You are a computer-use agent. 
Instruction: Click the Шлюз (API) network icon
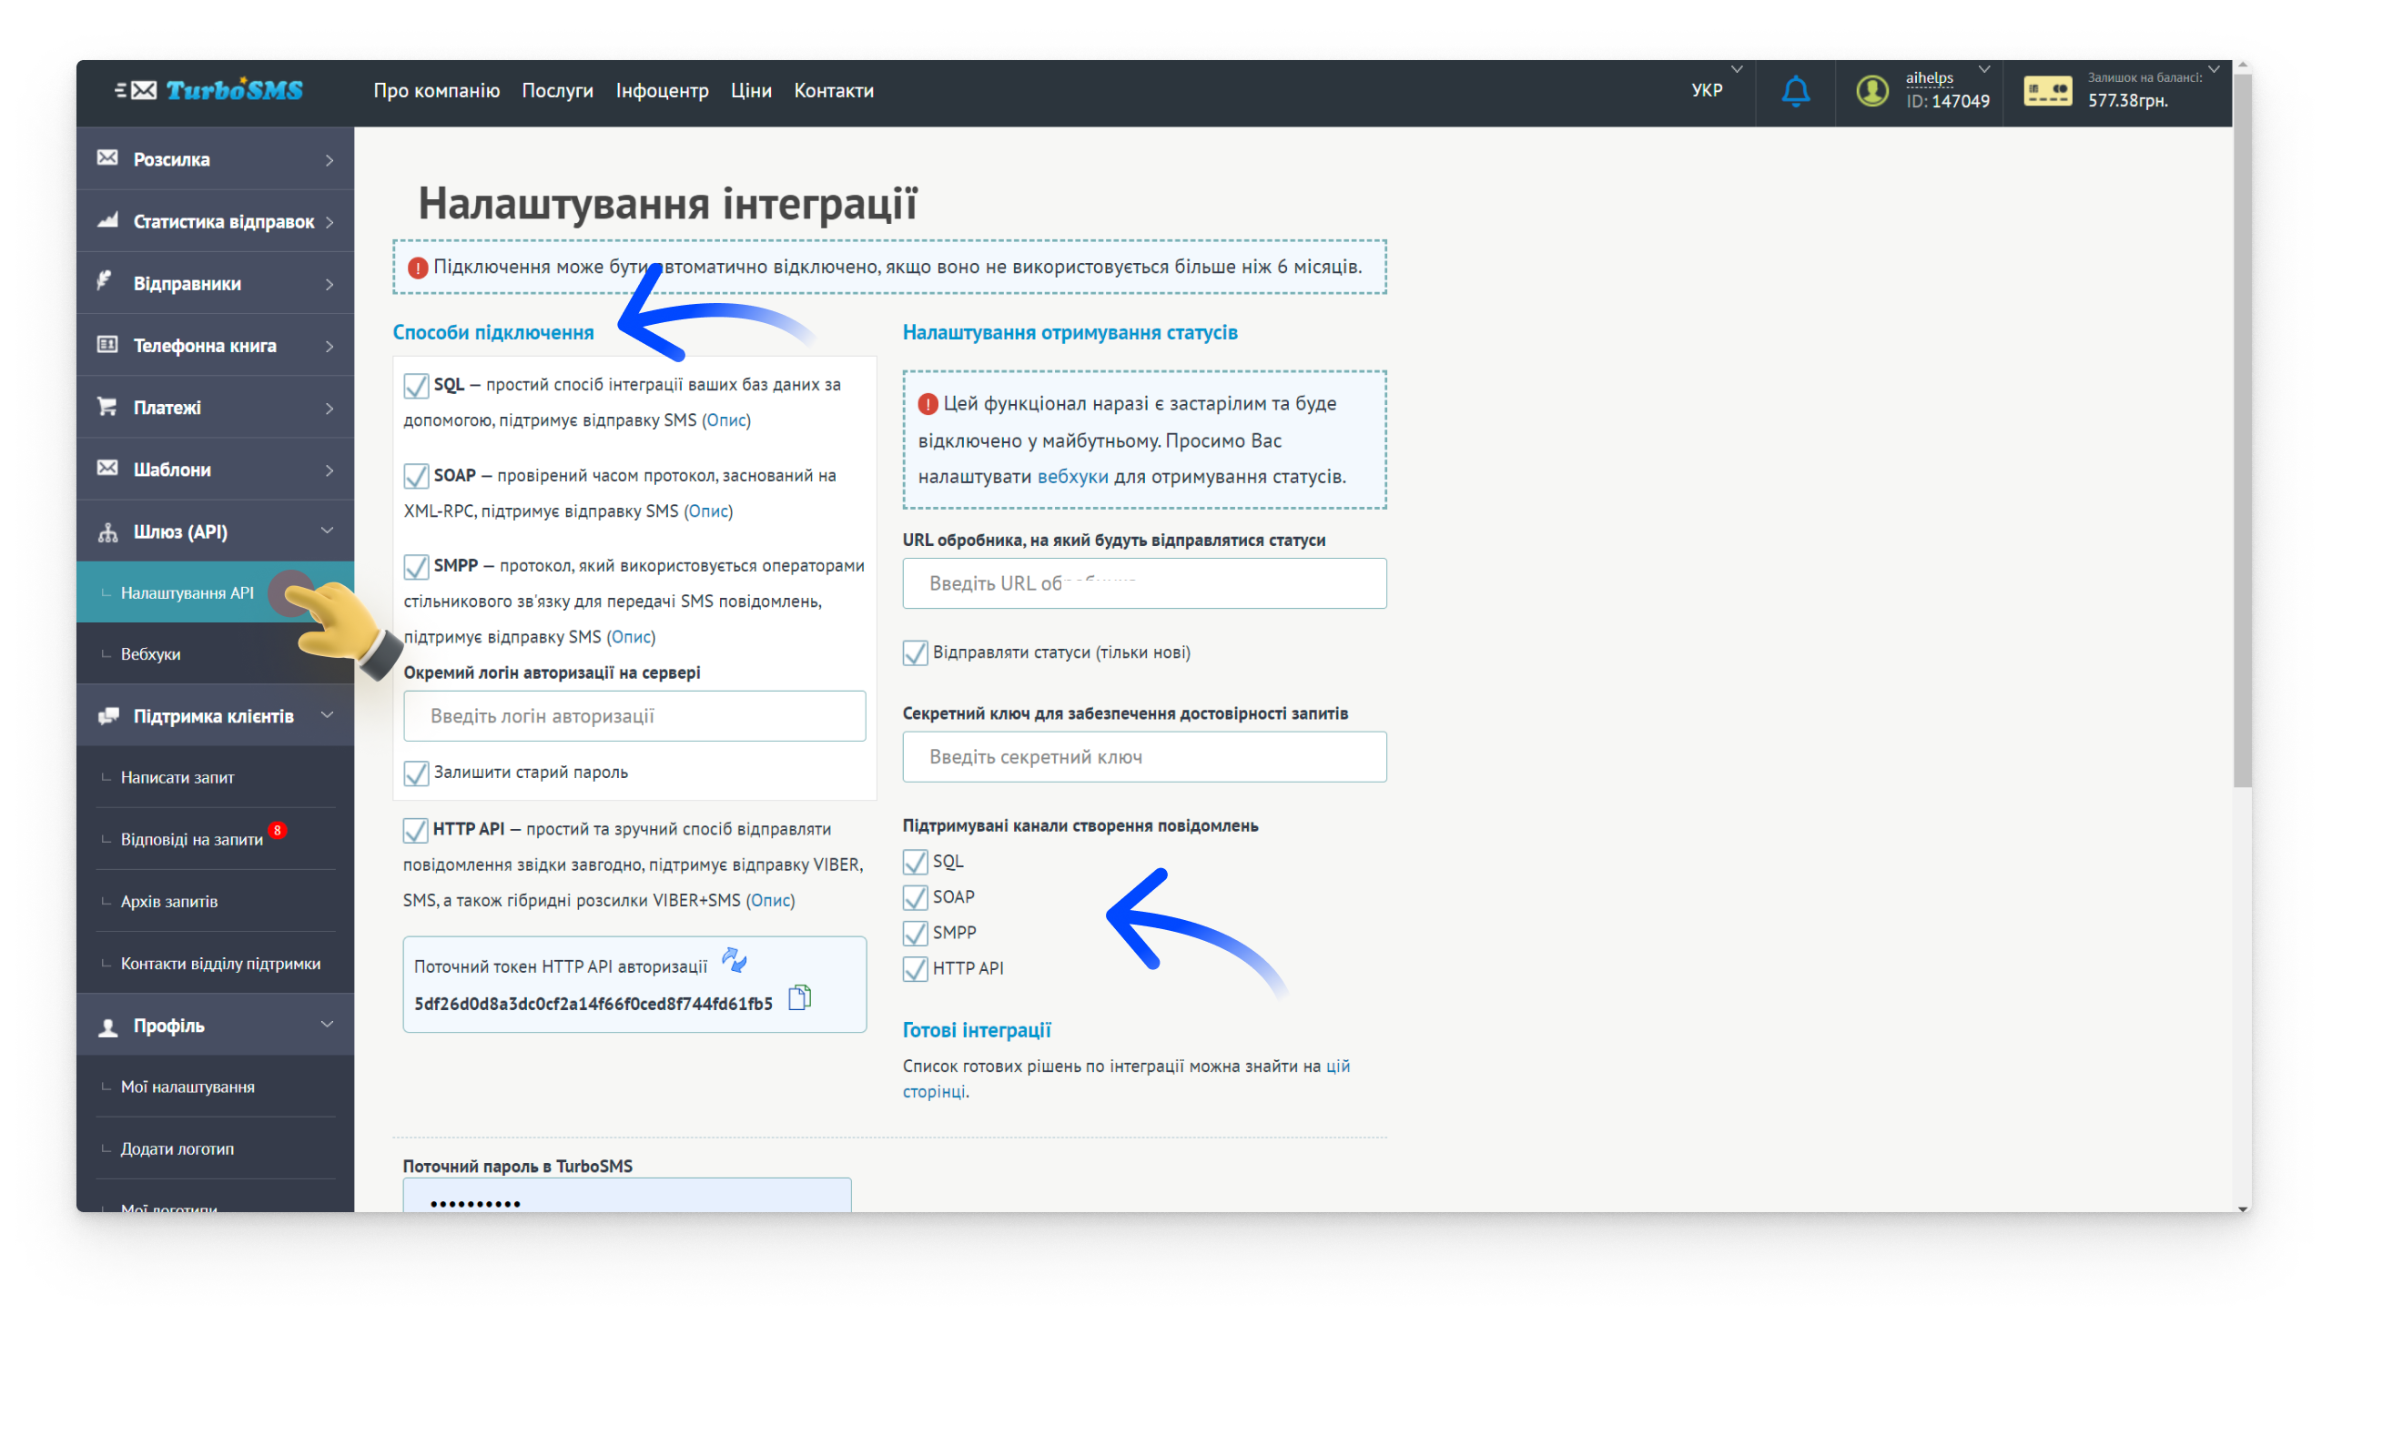tap(108, 532)
